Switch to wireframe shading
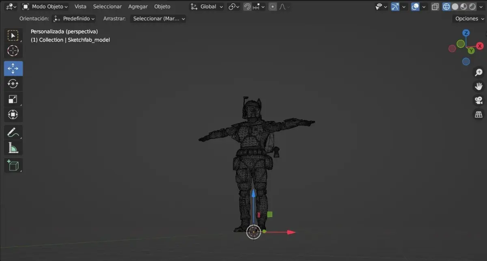The image size is (487, 261). pos(446,6)
